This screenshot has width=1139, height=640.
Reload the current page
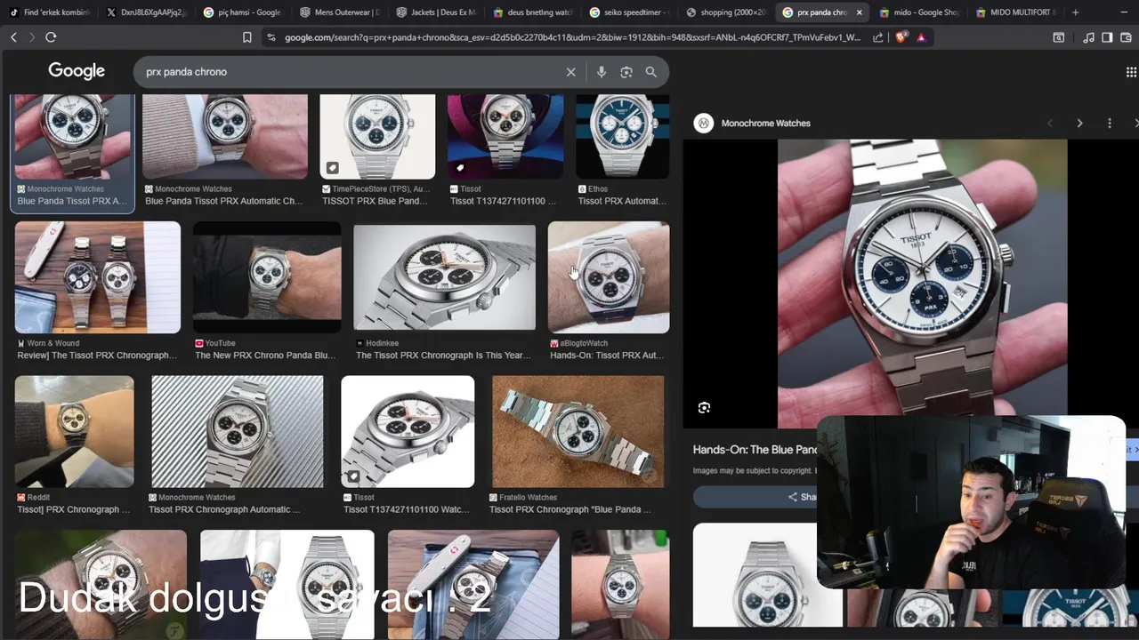pyautogui.click(x=51, y=37)
